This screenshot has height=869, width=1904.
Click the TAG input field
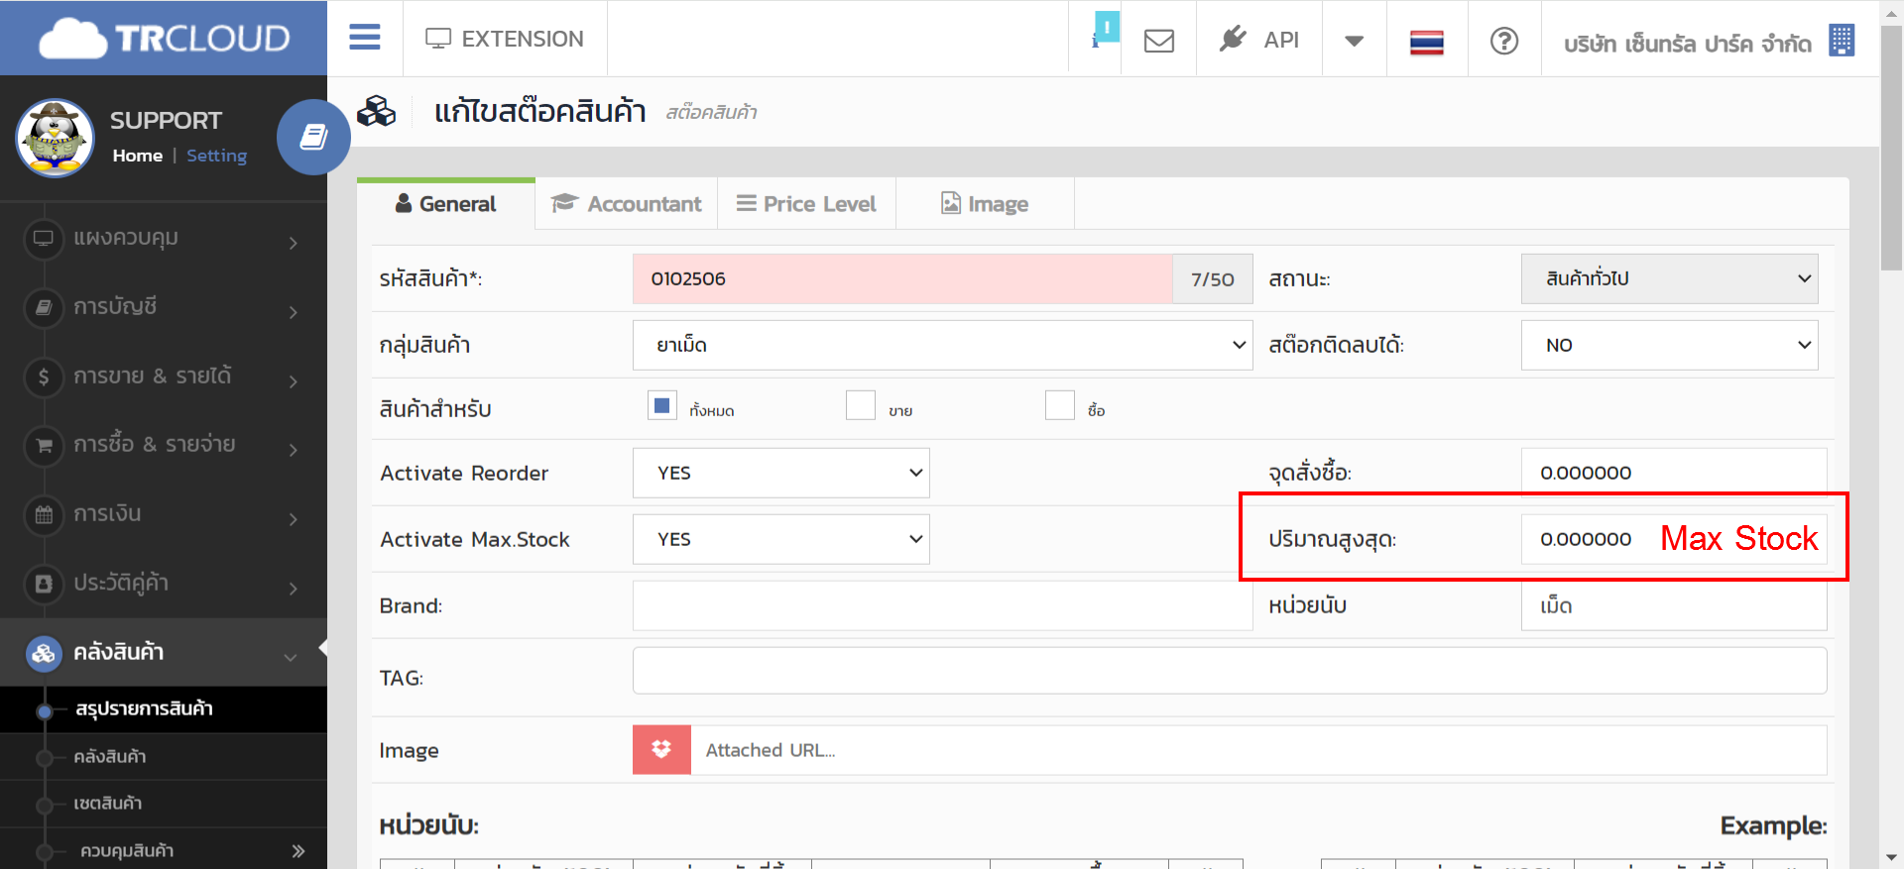tap(1230, 671)
